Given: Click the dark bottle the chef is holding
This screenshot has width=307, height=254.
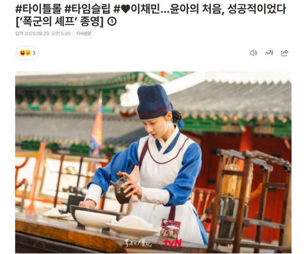Looking at the screenshot, I should 122,188.
